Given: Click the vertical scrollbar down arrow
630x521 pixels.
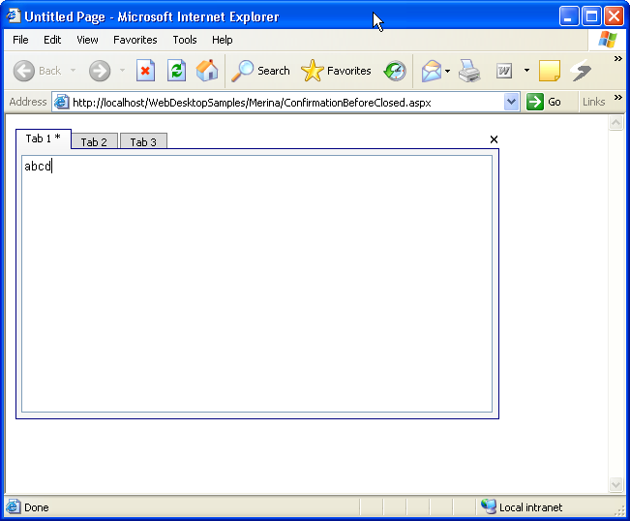Looking at the screenshot, I should coord(616,484).
